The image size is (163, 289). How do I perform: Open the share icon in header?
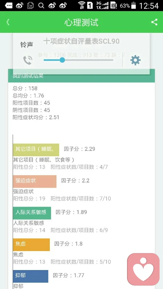pyautogui.click(x=154, y=22)
